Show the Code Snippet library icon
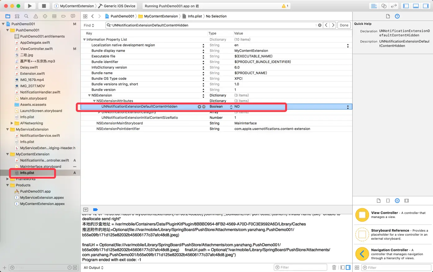Image resolution: width=433 pixels, height=272 pixels. tap(388, 201)
